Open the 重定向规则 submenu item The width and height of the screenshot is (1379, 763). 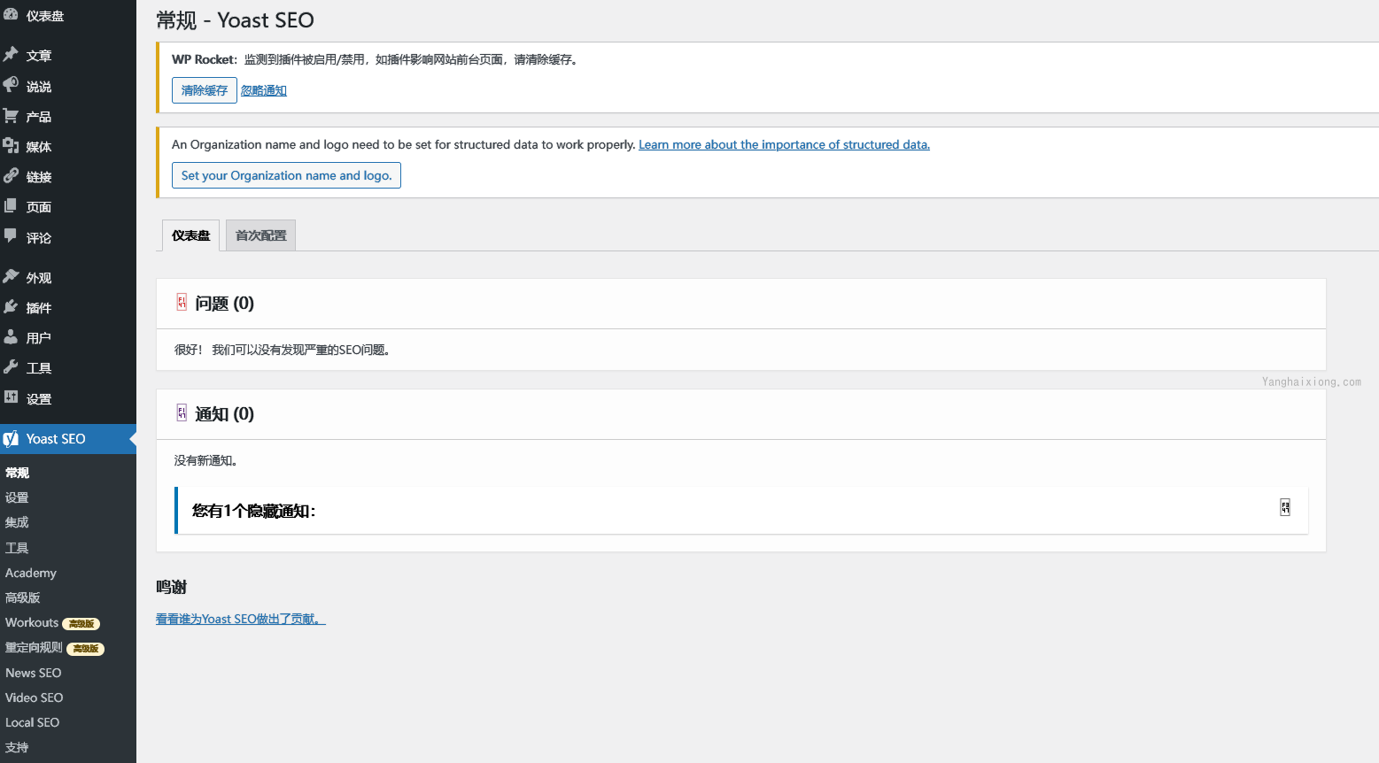pyautogui.click(x=34, y=647)
